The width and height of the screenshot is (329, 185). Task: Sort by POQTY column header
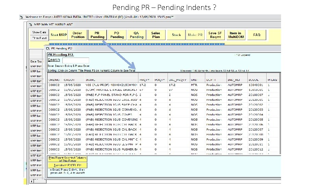click(160, 80)
